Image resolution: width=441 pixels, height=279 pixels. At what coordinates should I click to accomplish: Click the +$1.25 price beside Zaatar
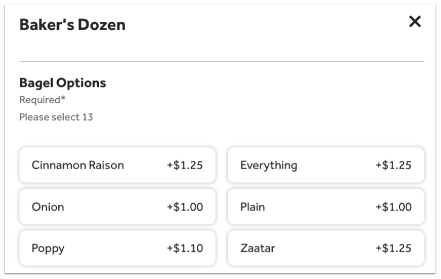click(x=393, y=248)
